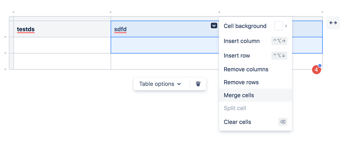Pick the white cell background swatch
The height and width of the screenshot is (145, 343).
[x=279, y=26]
